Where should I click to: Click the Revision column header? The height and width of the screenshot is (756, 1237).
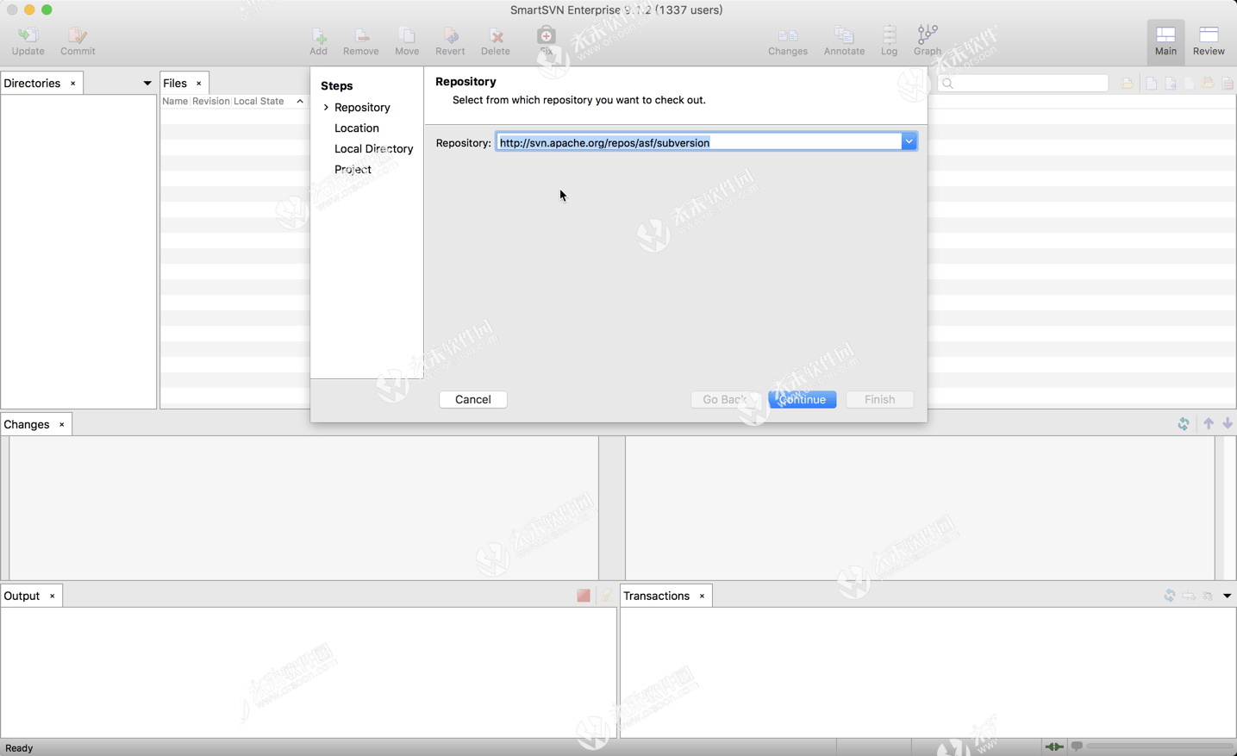(x=211, y=102)
